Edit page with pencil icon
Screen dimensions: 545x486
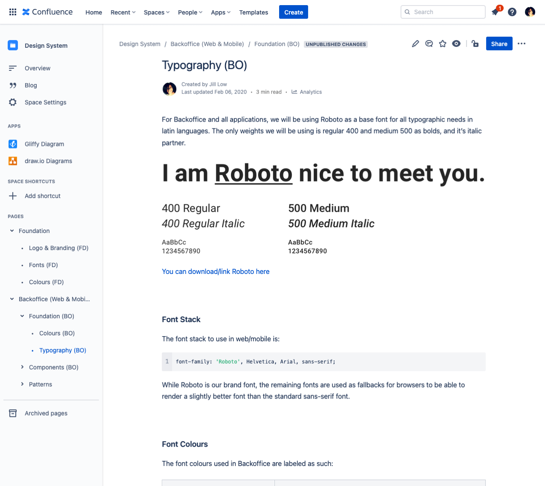click(x=415, y=44)
